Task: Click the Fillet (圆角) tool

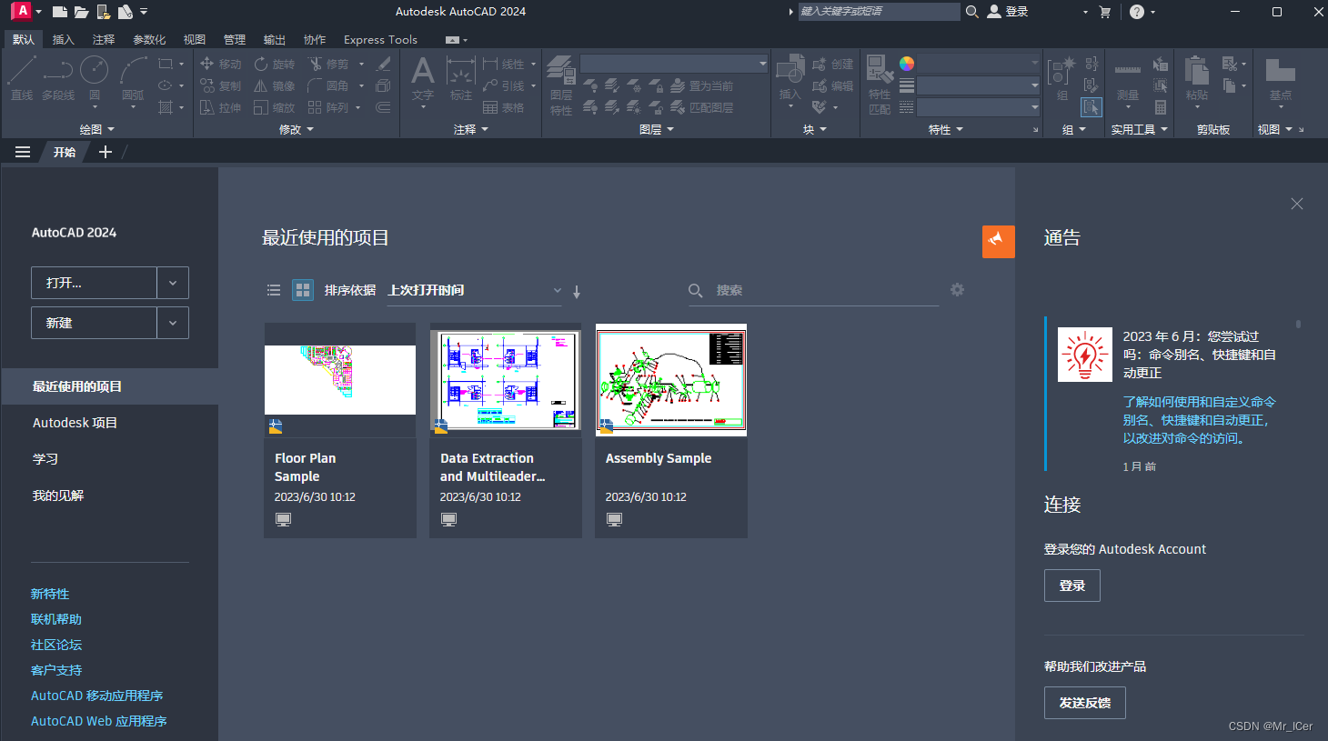Action: [328, 85]
